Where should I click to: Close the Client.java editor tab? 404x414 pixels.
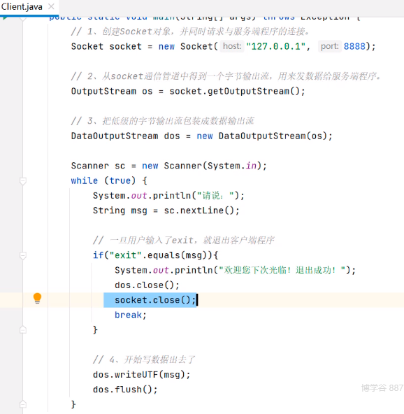(x=51, y=6)
